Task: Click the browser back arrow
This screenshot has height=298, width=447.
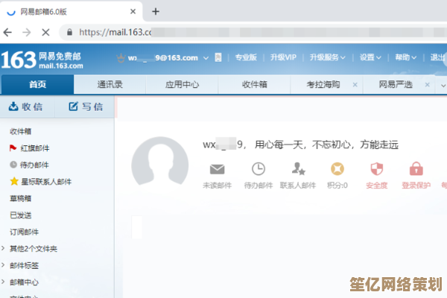Action: (7, 33)
